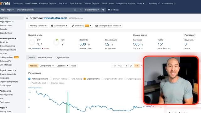Screen dimensions: 201x113
Task: Select the General tab
Action: (31, 58)
